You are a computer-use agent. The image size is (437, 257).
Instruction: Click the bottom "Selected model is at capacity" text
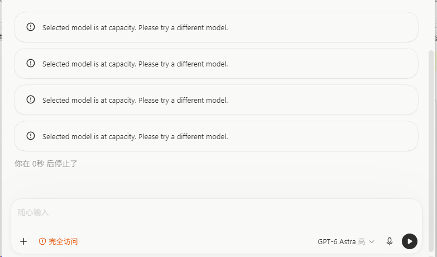coord(135,136)
